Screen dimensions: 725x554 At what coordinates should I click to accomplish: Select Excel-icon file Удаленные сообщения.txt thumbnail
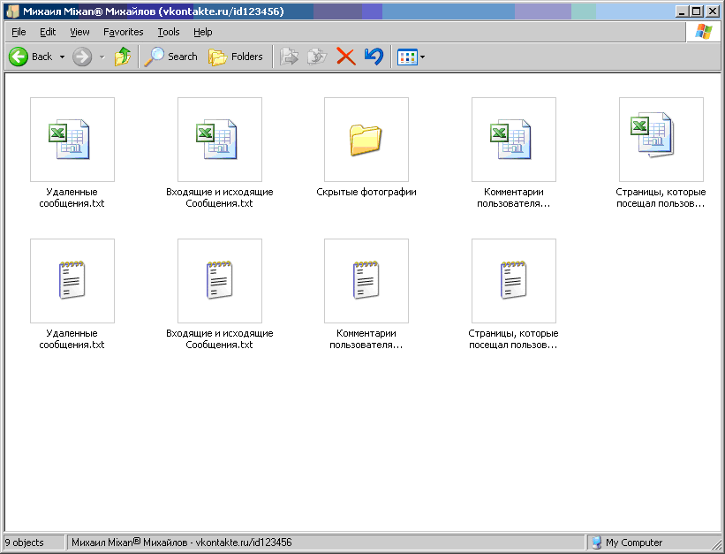tap(72, 140)
